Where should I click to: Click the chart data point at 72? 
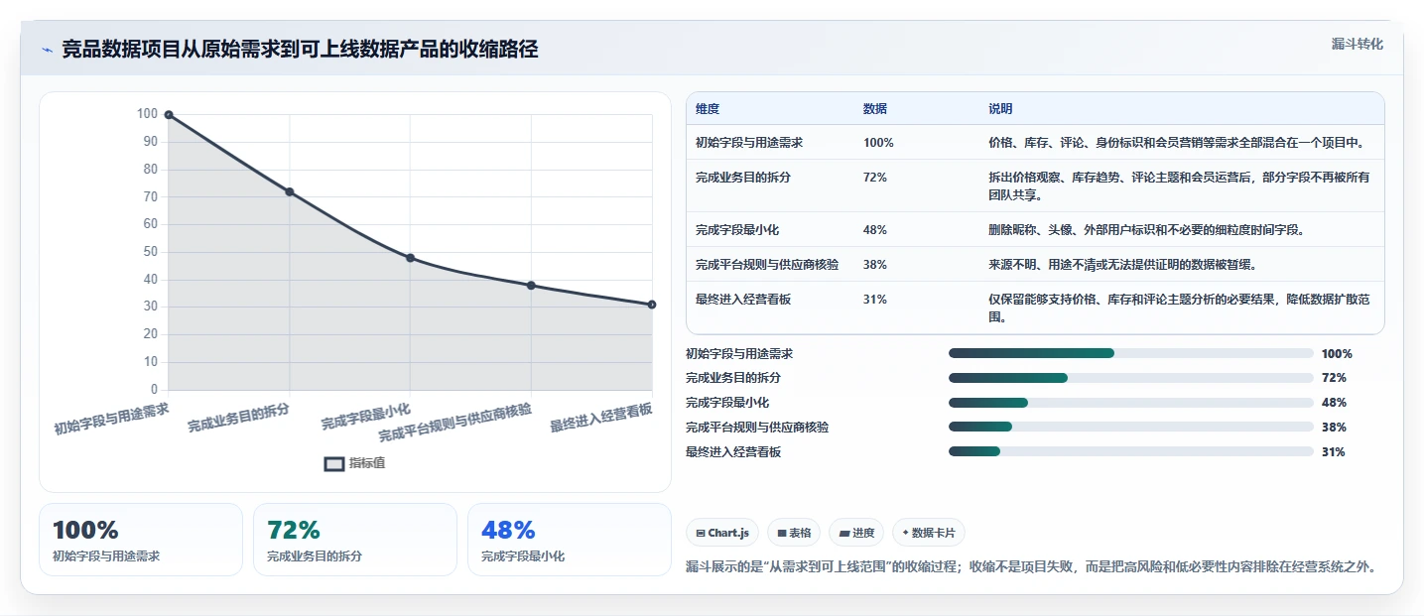pos(290,191)
